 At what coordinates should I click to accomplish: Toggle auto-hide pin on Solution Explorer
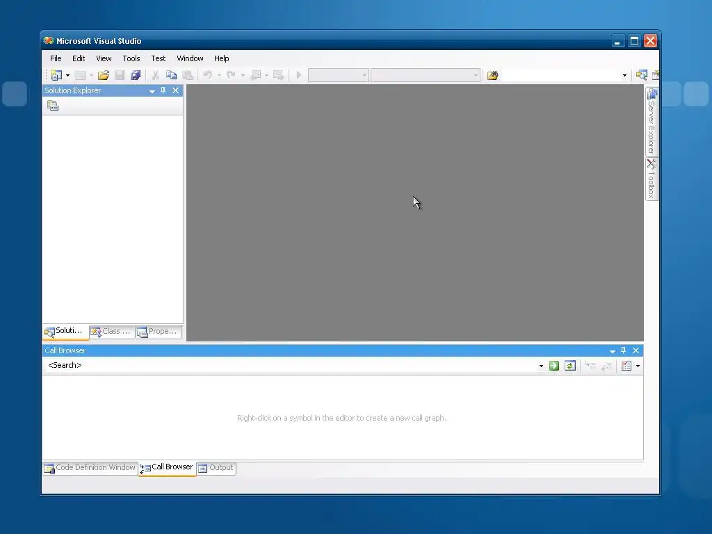pyautogui.click(x=163, y=90)
